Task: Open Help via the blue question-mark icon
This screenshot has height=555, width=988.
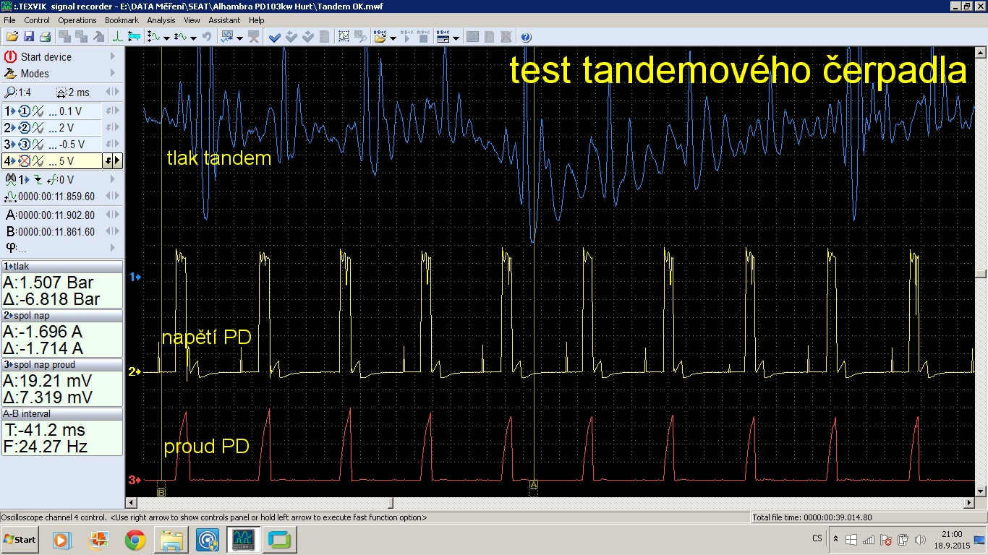Action: (526, 37)
